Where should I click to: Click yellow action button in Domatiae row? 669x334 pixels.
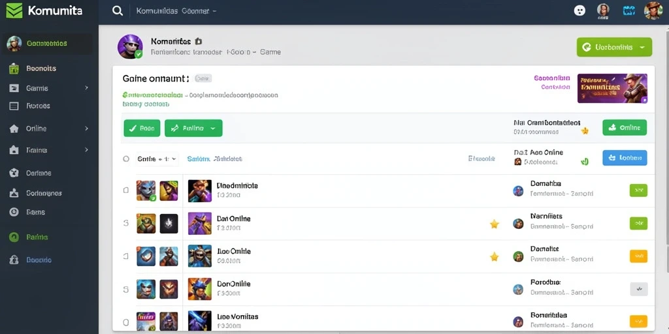(x=639, y=256)
